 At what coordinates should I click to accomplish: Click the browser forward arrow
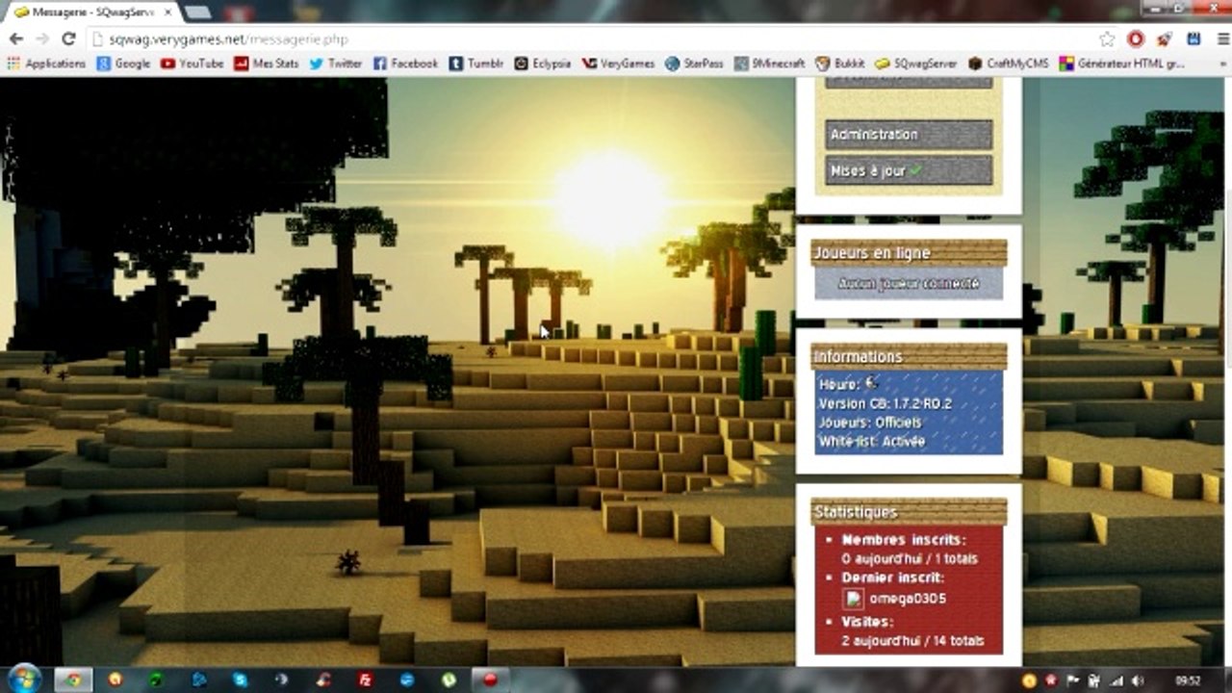pyautogui.click(x=42, y=39)
